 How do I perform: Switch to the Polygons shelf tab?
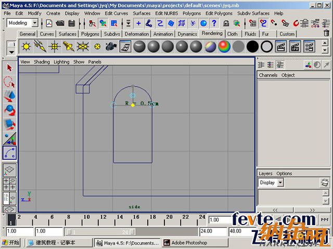90,34
